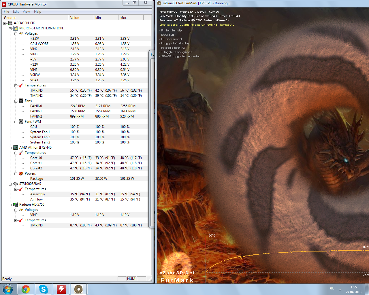The width and height of the screenshot is (369, 295).
Task: Click the fan icon beside Fans PWM
Action: pos(21,122)
